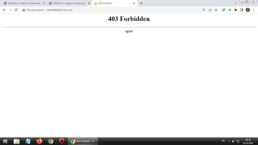258x145 pixels.
Task: Click the forward navigation arrow
Action: click(10, 10)
